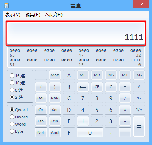The image size is (152, 145).
Task: Click the C clear button beside CE
Action: (111, 87)
